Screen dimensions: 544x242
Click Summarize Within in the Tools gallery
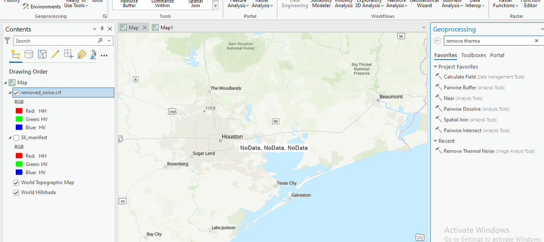click(162, 3)
